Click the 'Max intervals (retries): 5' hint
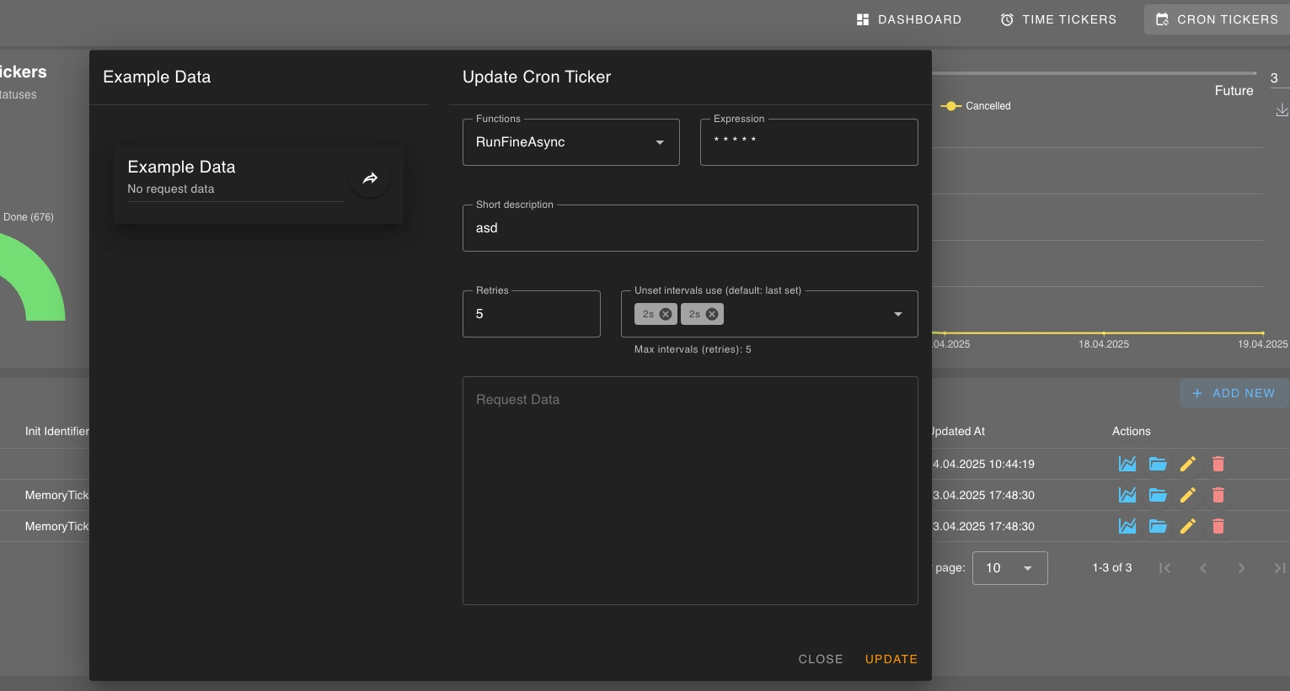Viewport: 1290px width, 691px height. (x=693, y=349)
